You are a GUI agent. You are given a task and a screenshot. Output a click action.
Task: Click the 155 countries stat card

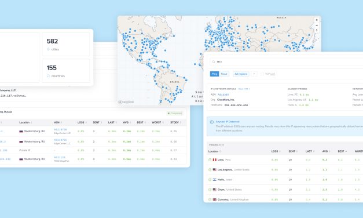[66, 71]
